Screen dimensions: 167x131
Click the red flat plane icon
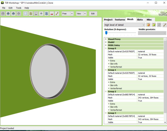point(52,14)
